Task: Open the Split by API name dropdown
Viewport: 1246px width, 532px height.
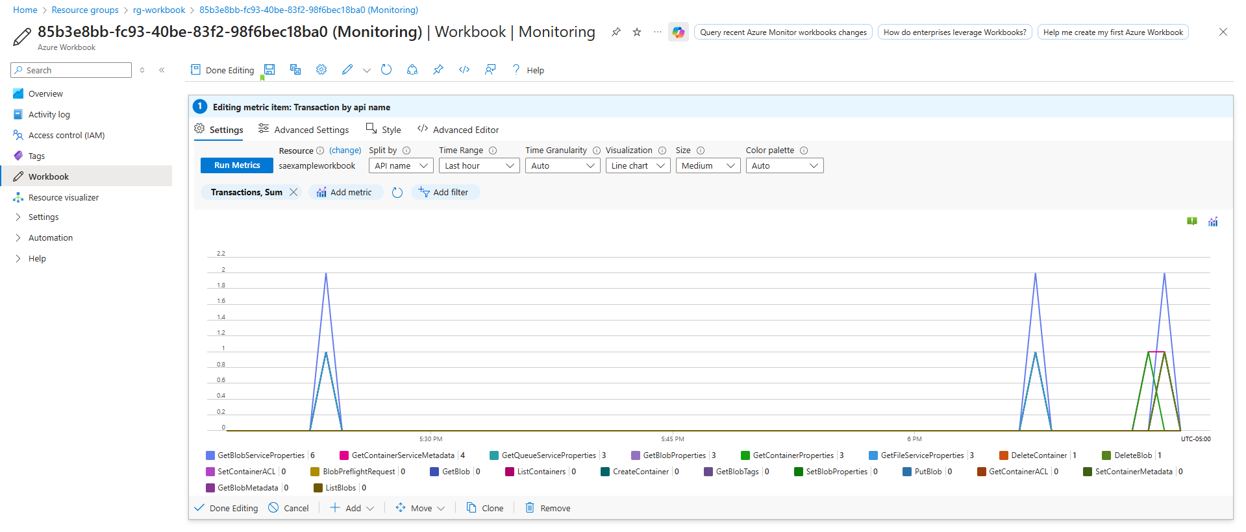Action: [401, 166]
